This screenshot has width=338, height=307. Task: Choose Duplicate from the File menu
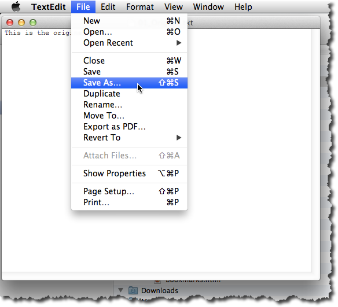(129, 94)
